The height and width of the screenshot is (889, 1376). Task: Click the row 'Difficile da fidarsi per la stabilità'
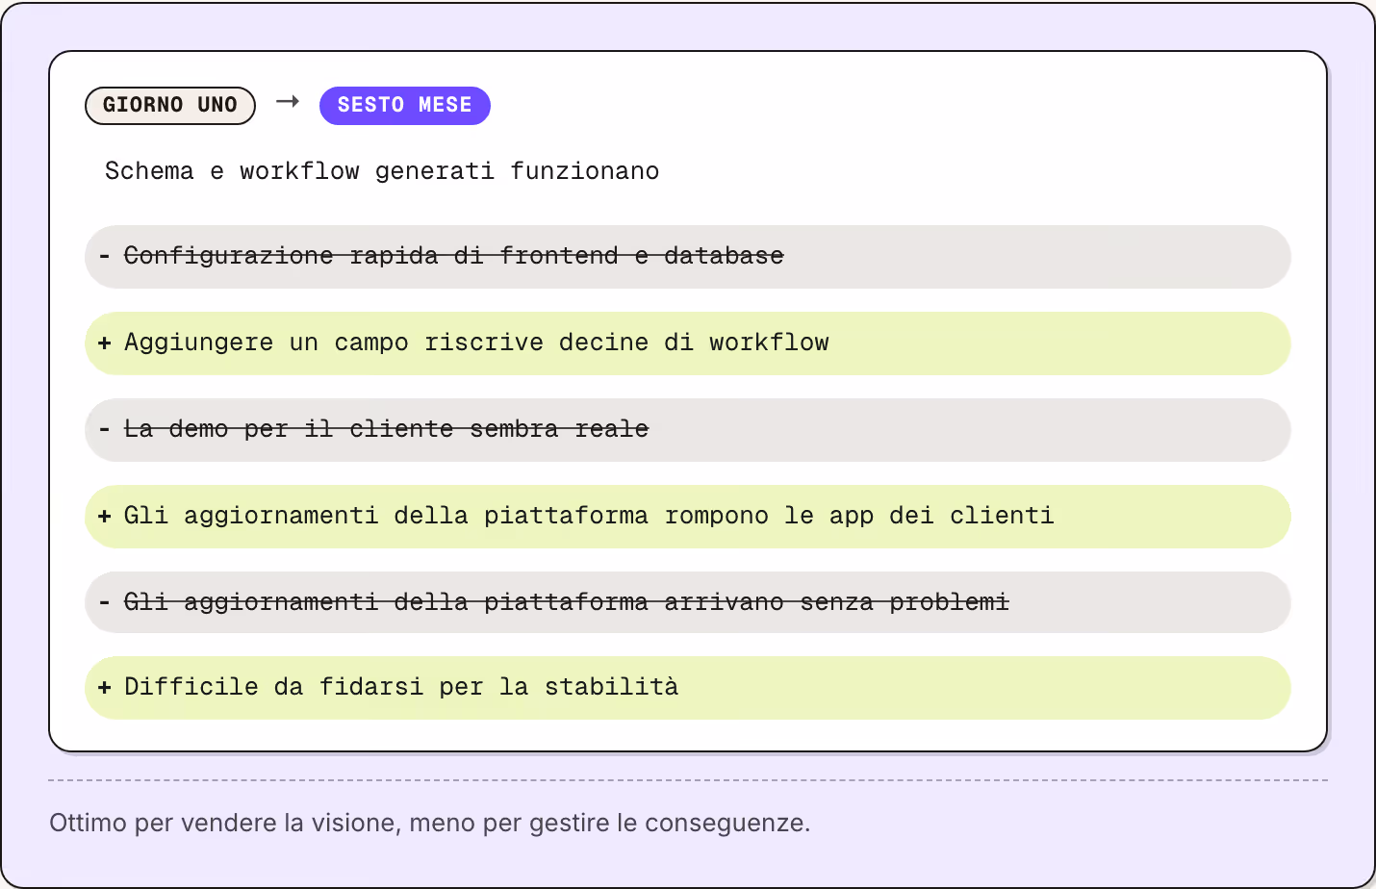click(688, 688)
